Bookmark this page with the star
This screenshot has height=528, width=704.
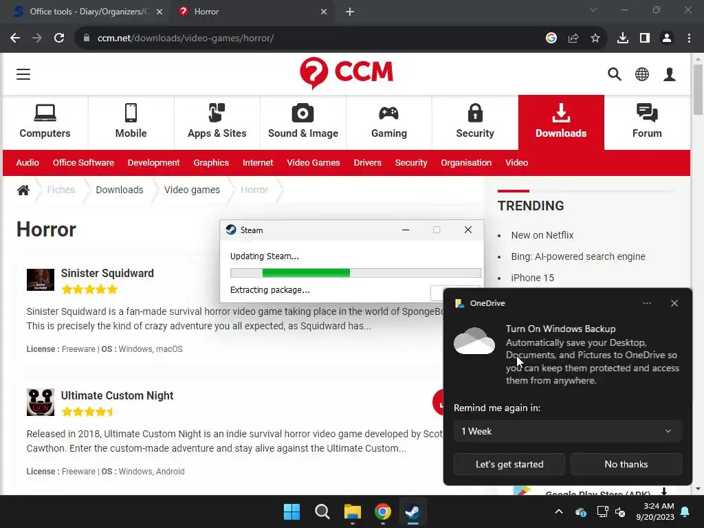(595, 38)
